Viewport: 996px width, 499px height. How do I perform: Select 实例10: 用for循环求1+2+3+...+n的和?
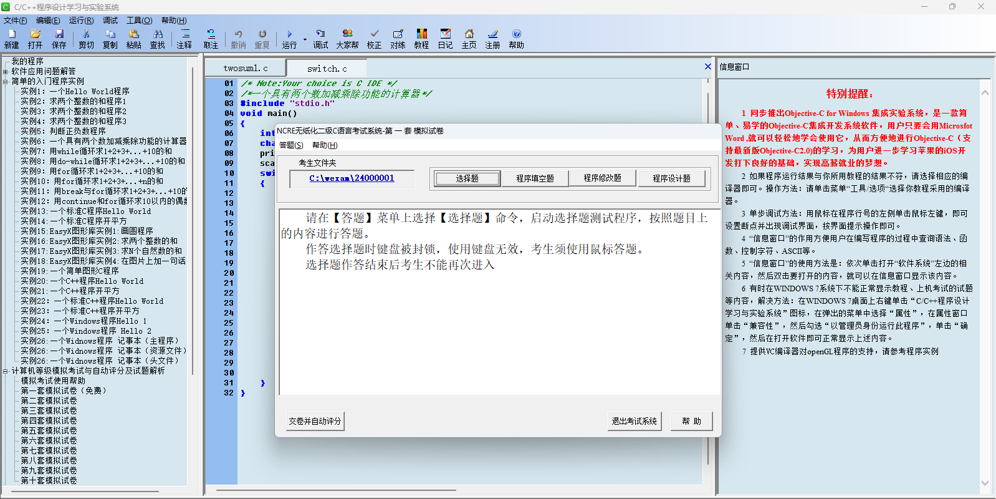[92, 181]
